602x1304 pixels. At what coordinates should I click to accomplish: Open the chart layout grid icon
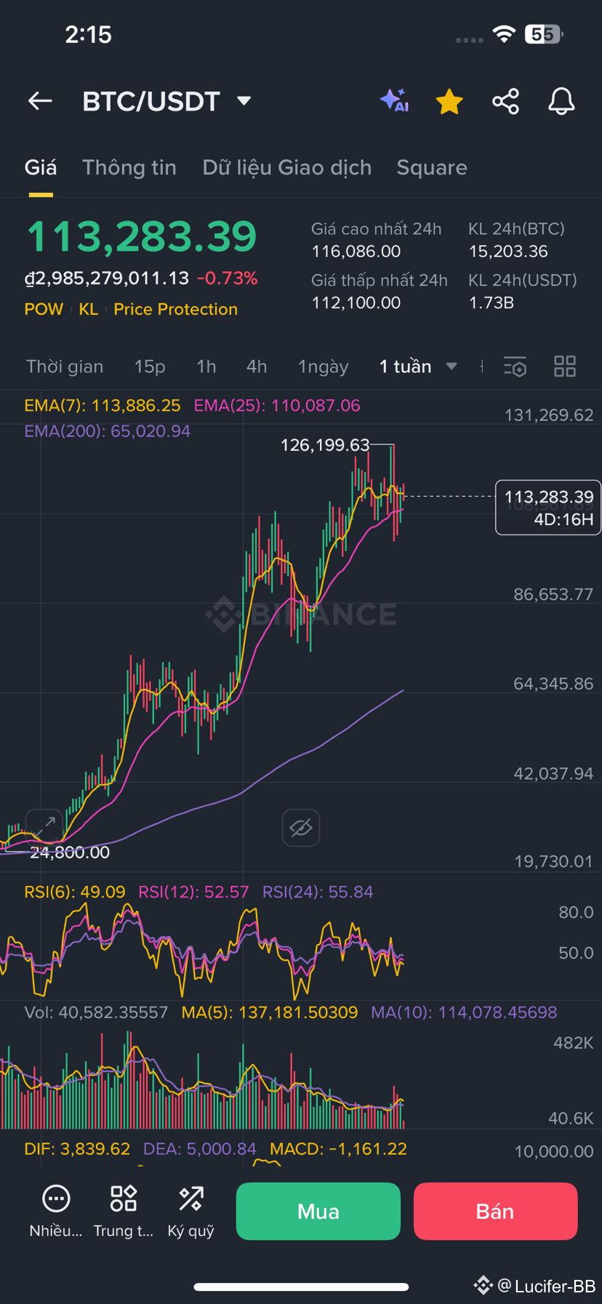click(x=565, y=367)
